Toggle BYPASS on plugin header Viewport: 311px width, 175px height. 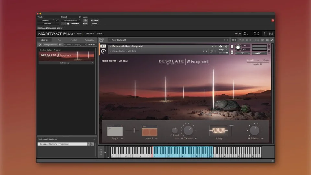94,20
